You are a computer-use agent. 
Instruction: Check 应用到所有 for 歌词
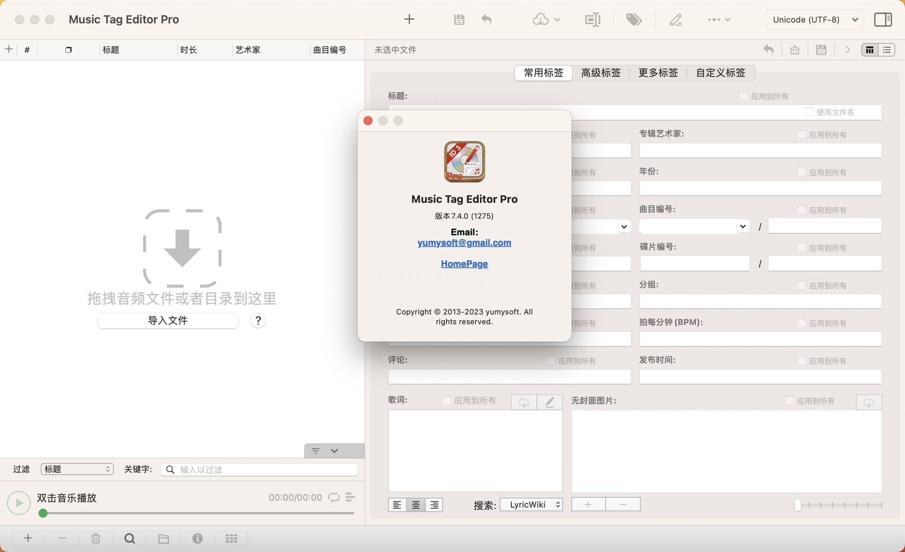coord(446,400)
